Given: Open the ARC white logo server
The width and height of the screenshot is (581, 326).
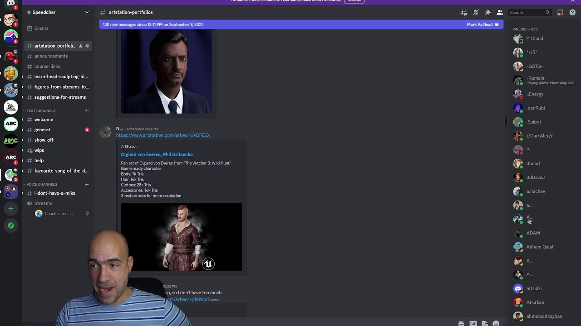Looking at the screenshot, I should tap(11, 124).
